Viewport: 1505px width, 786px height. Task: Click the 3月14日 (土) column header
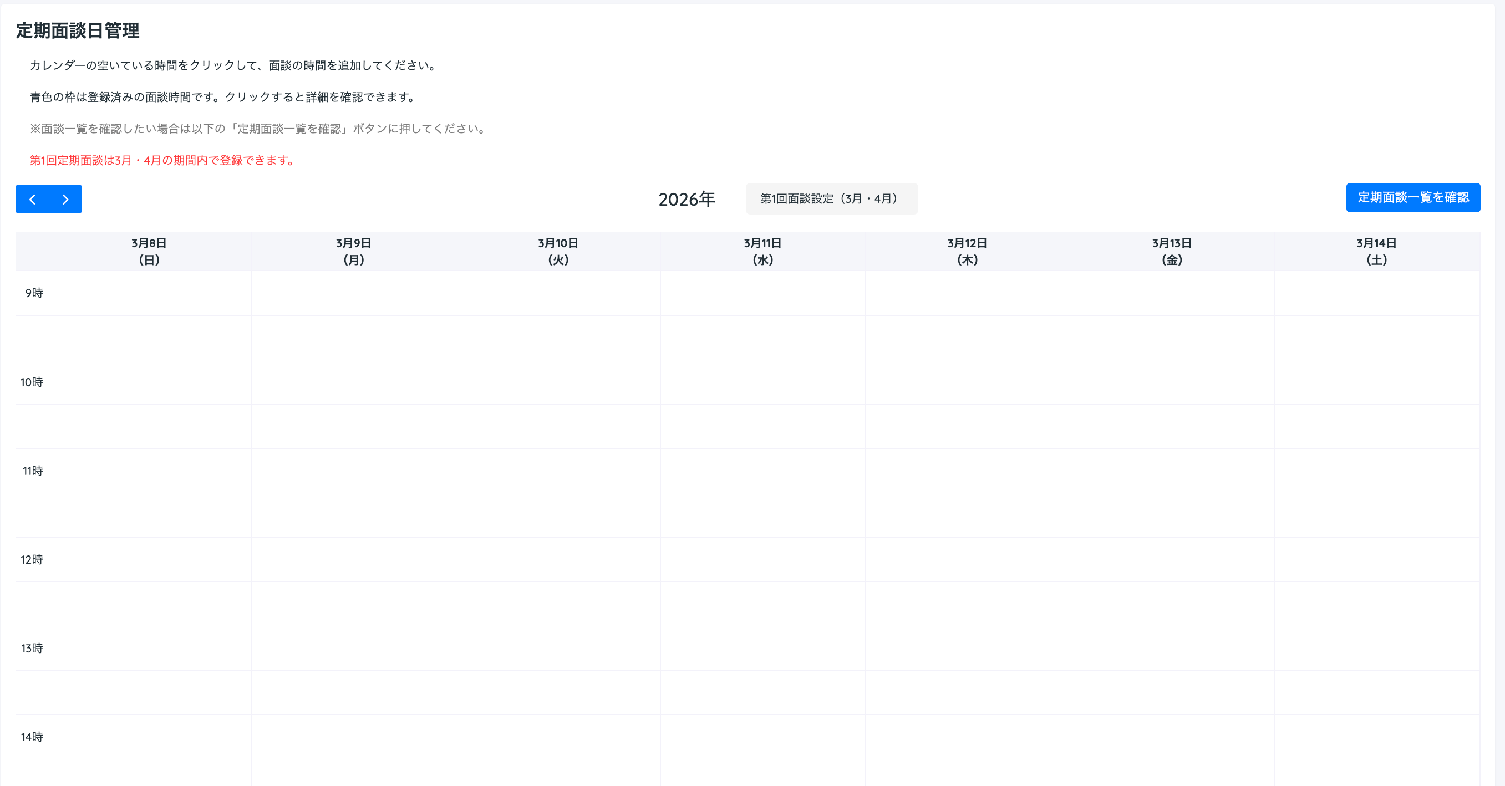pos(1376,251)
